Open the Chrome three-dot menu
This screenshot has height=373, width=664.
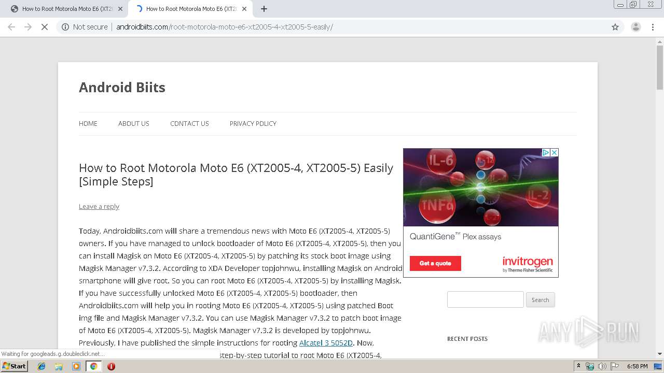[653, 27]
